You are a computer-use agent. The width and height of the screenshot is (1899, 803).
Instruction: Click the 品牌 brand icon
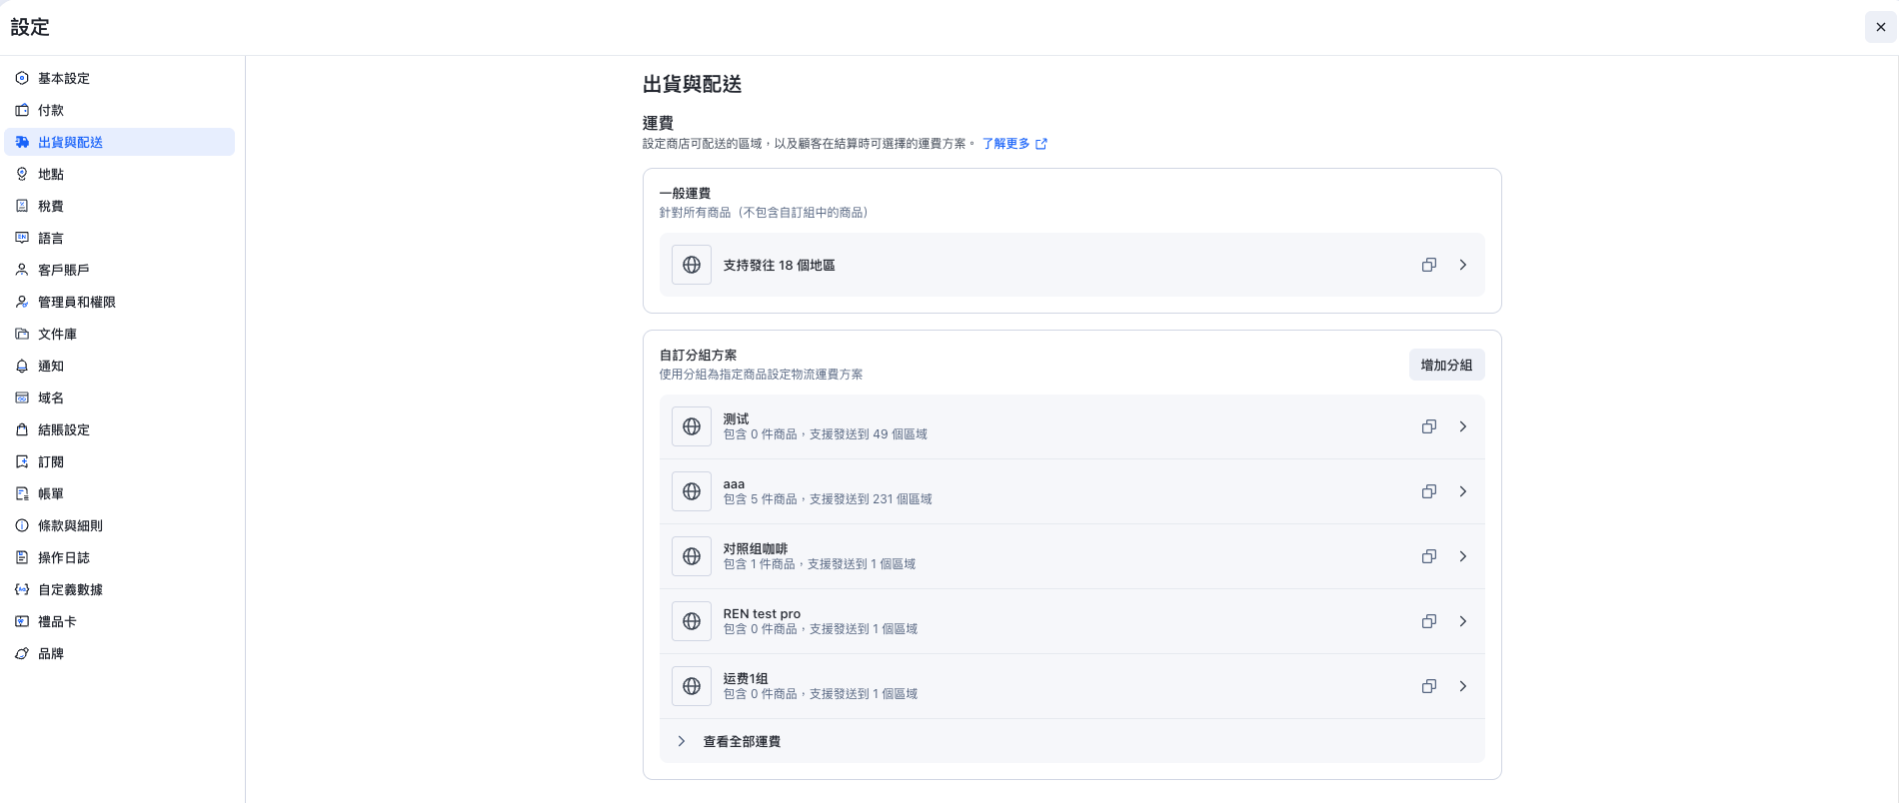point(22,653)
